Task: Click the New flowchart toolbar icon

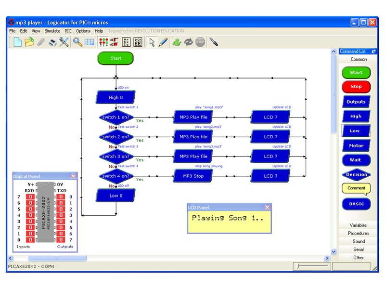Action: [17, 42]
